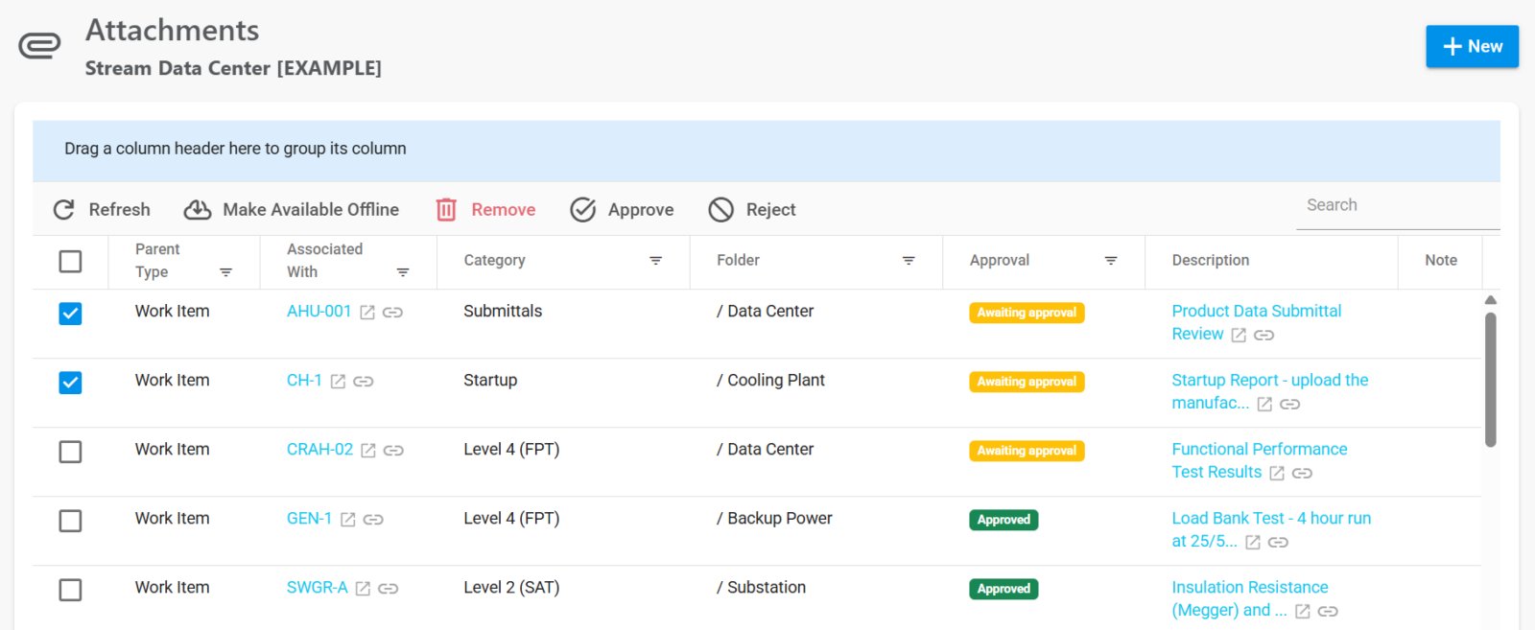This screenshot has width=1535, height=630.
Task: Open Load Bank Test external link icon
Action: 1253,543
